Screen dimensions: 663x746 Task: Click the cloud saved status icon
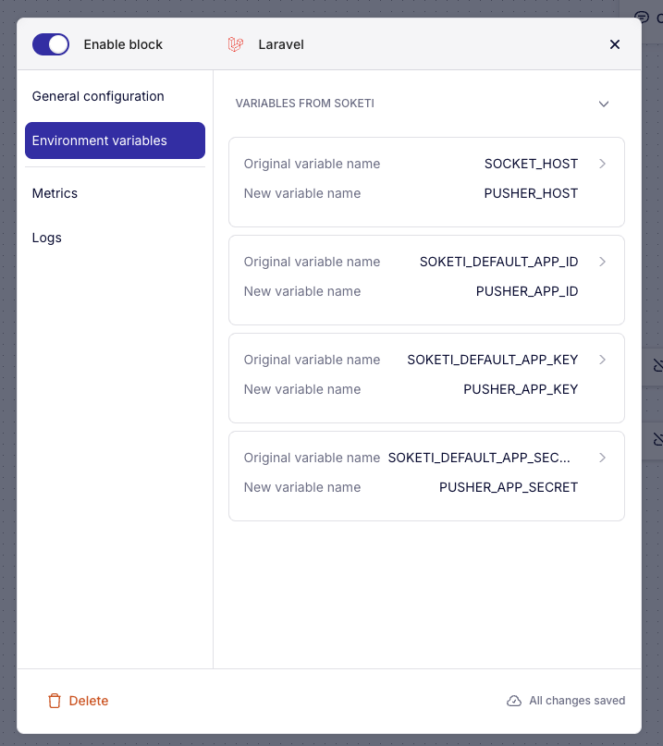pyautogui.click(x=514, y=701)
